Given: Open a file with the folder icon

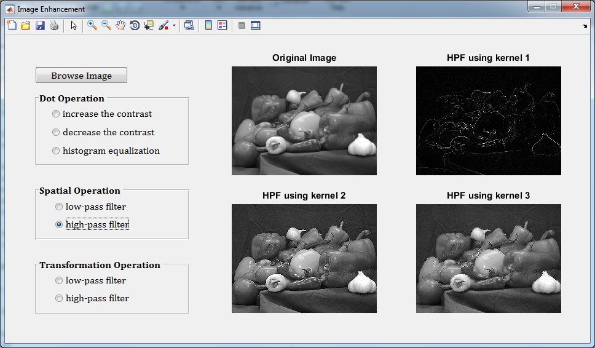Looking at the screenshot, I should tap(25, 26).
